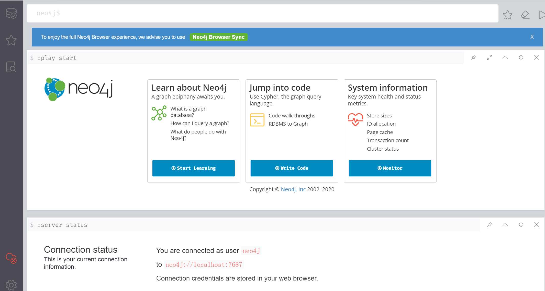Click the :server status command text
This screenshot has width=545, height=291.
point(62,225)
